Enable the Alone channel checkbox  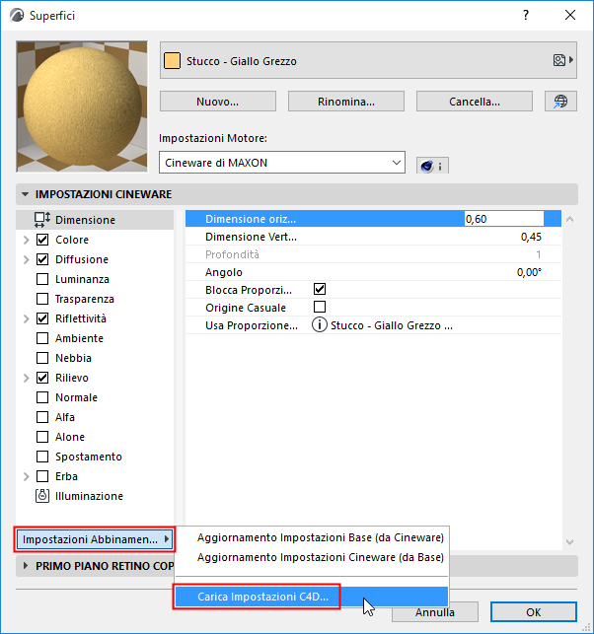click(42, 437)
